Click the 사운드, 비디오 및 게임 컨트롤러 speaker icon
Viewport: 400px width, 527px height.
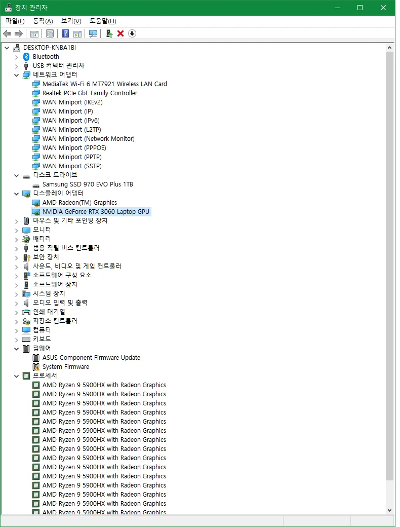pos(26,266)
